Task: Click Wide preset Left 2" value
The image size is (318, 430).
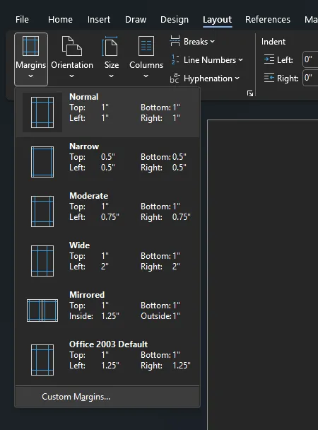Action: pyautogui.click(x=105, y=267)
